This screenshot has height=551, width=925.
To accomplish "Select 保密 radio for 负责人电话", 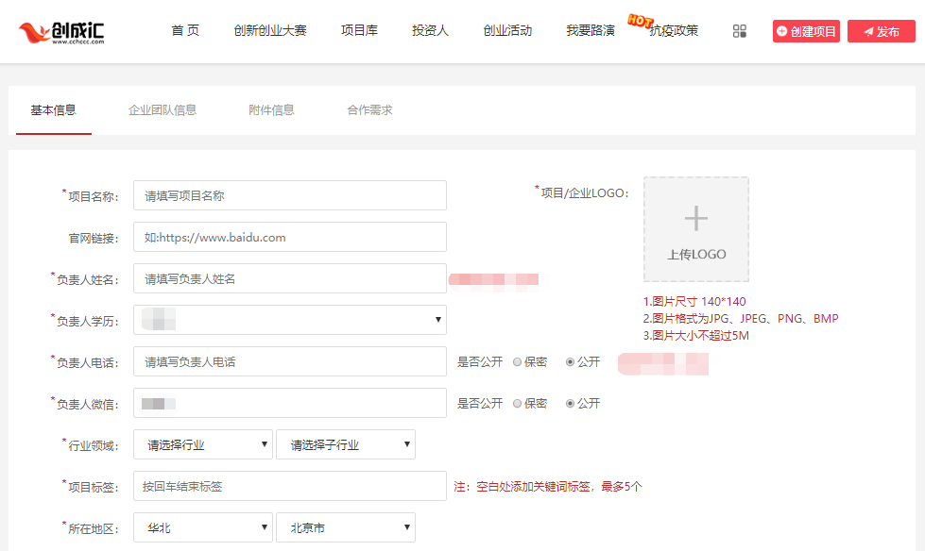I will [517, 361].
